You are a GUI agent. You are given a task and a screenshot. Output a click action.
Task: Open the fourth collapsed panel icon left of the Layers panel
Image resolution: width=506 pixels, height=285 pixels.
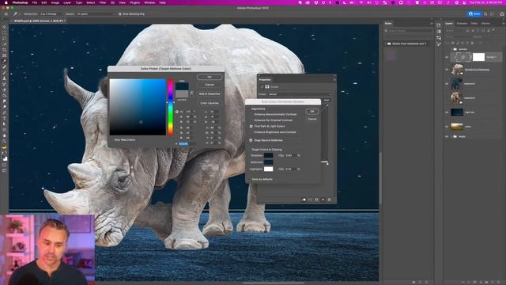coord(439,44)
